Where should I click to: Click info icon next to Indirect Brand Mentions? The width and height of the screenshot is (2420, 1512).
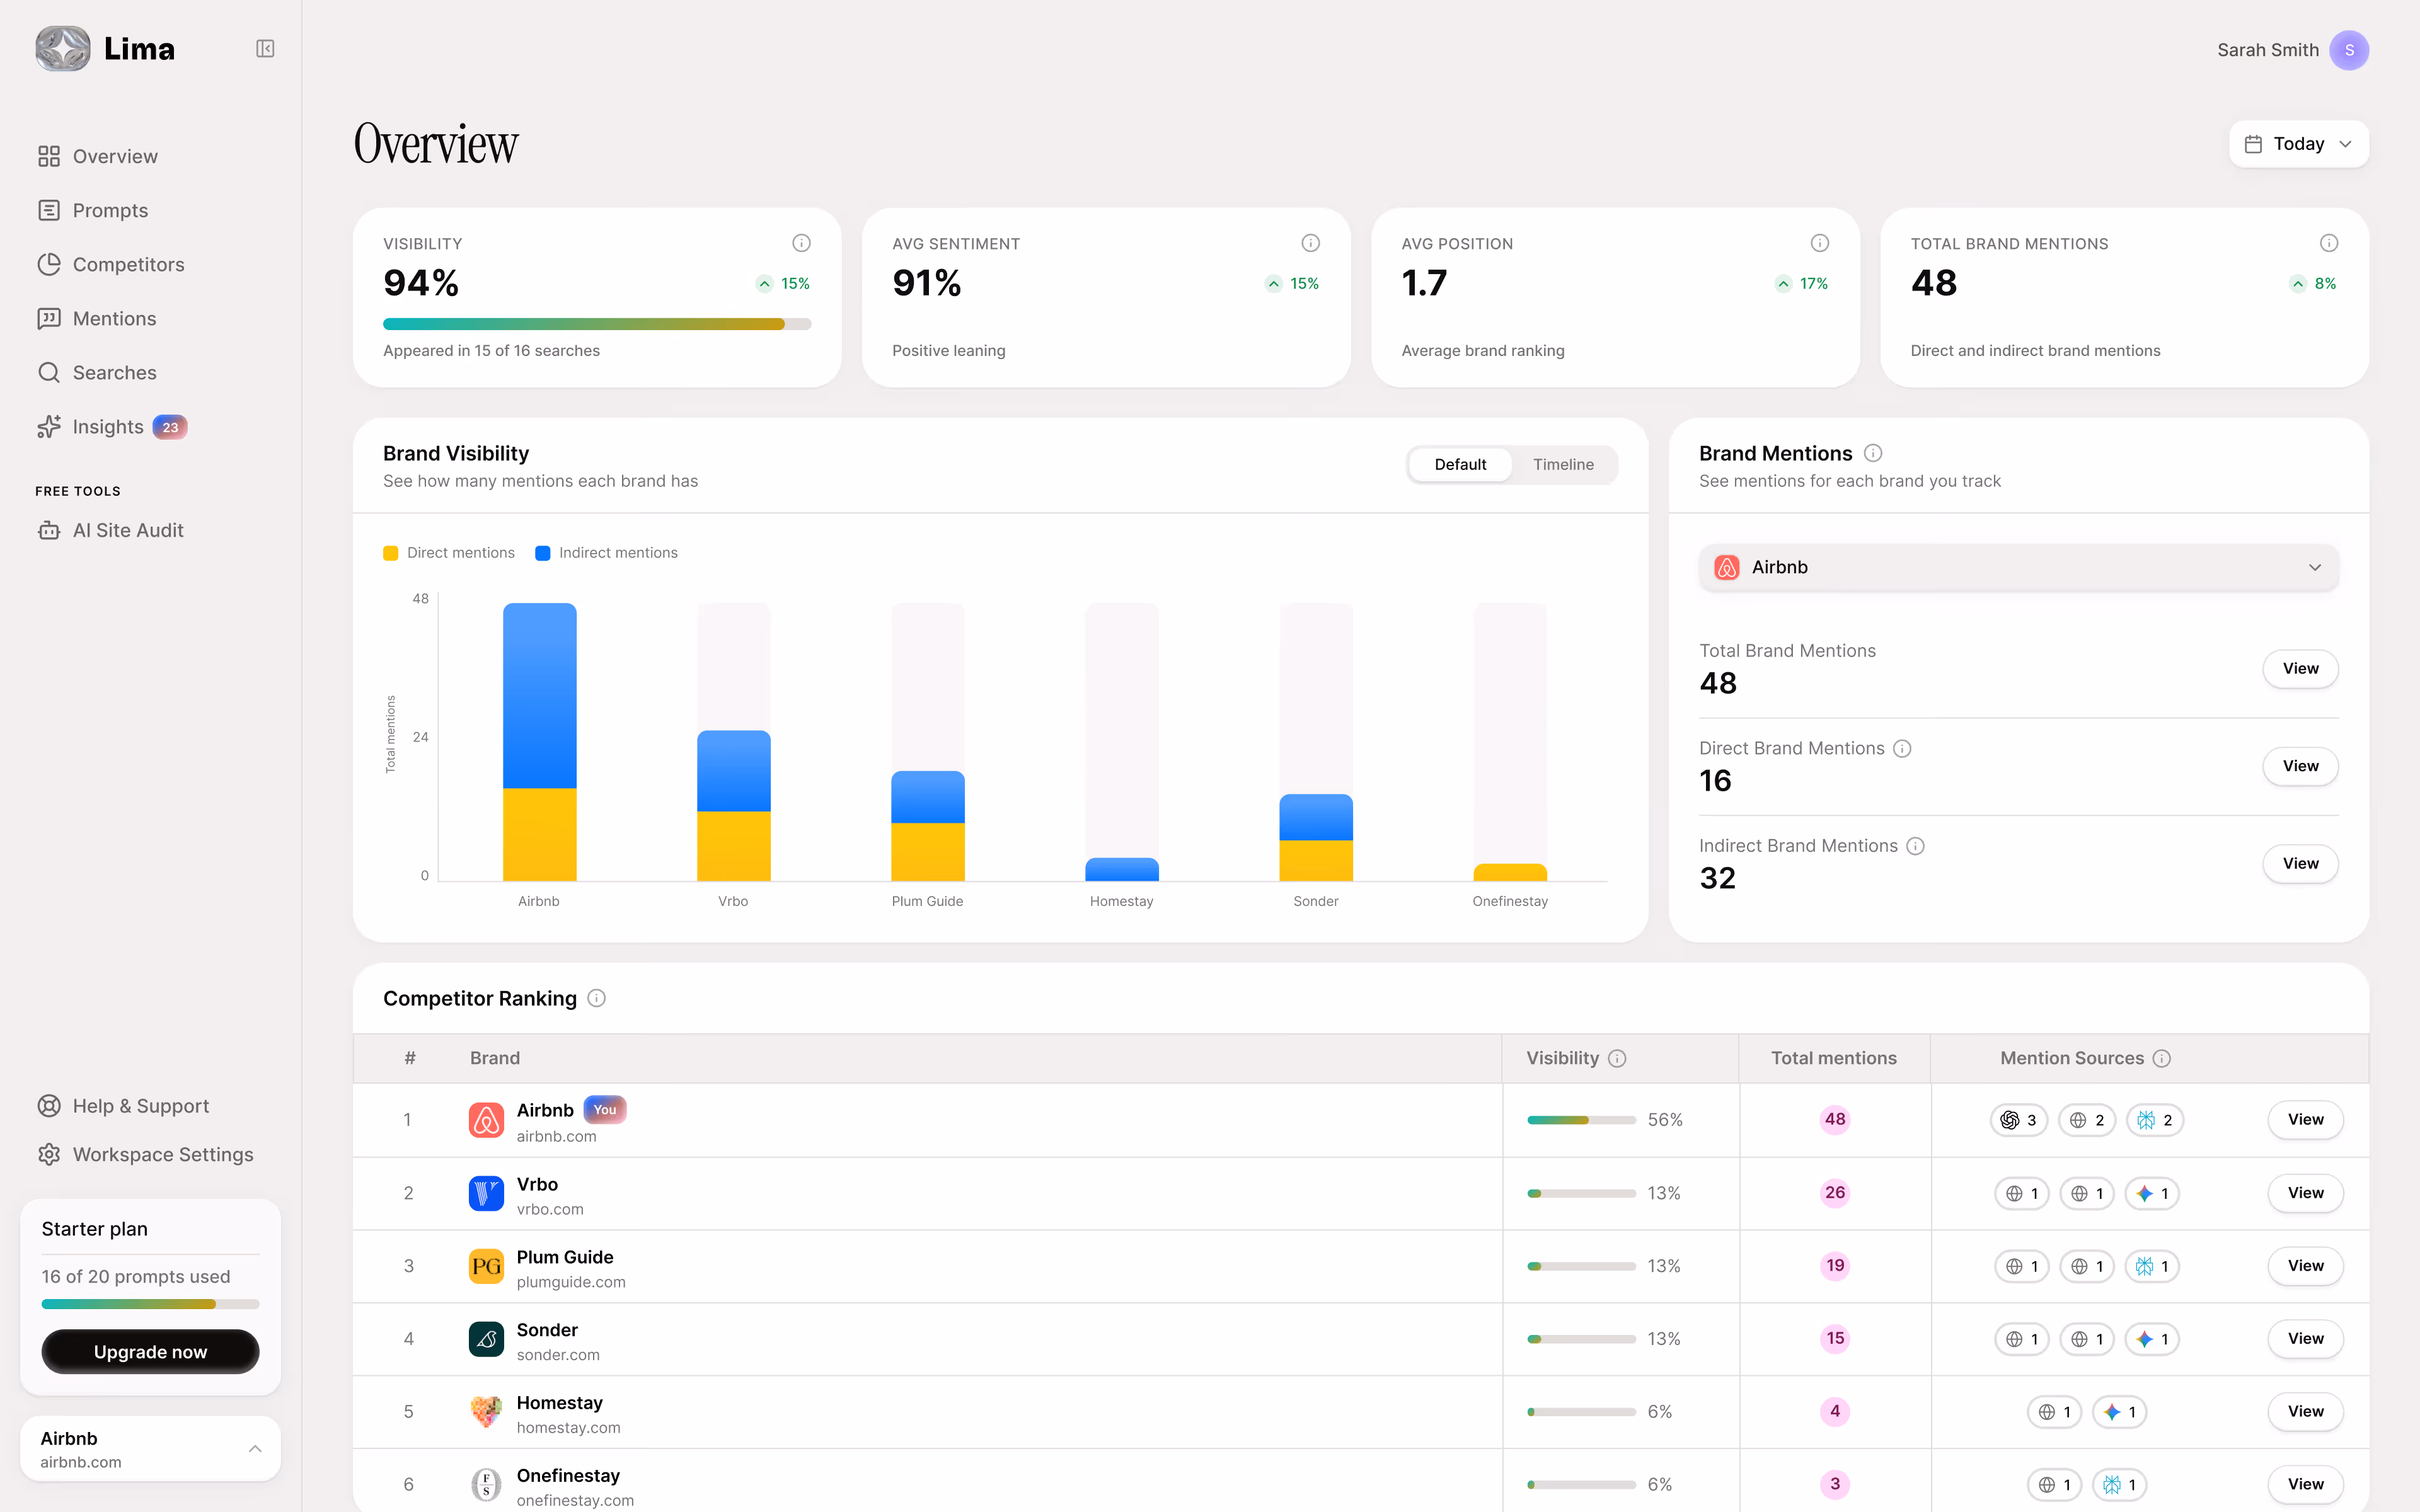coord(1915,846)
